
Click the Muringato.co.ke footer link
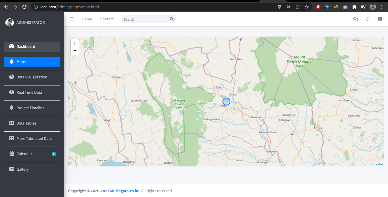[x=125, y=191]
